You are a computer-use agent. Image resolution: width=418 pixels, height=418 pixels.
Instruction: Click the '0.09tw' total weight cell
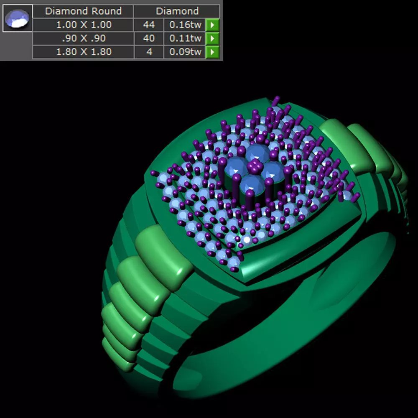(184, 52)
